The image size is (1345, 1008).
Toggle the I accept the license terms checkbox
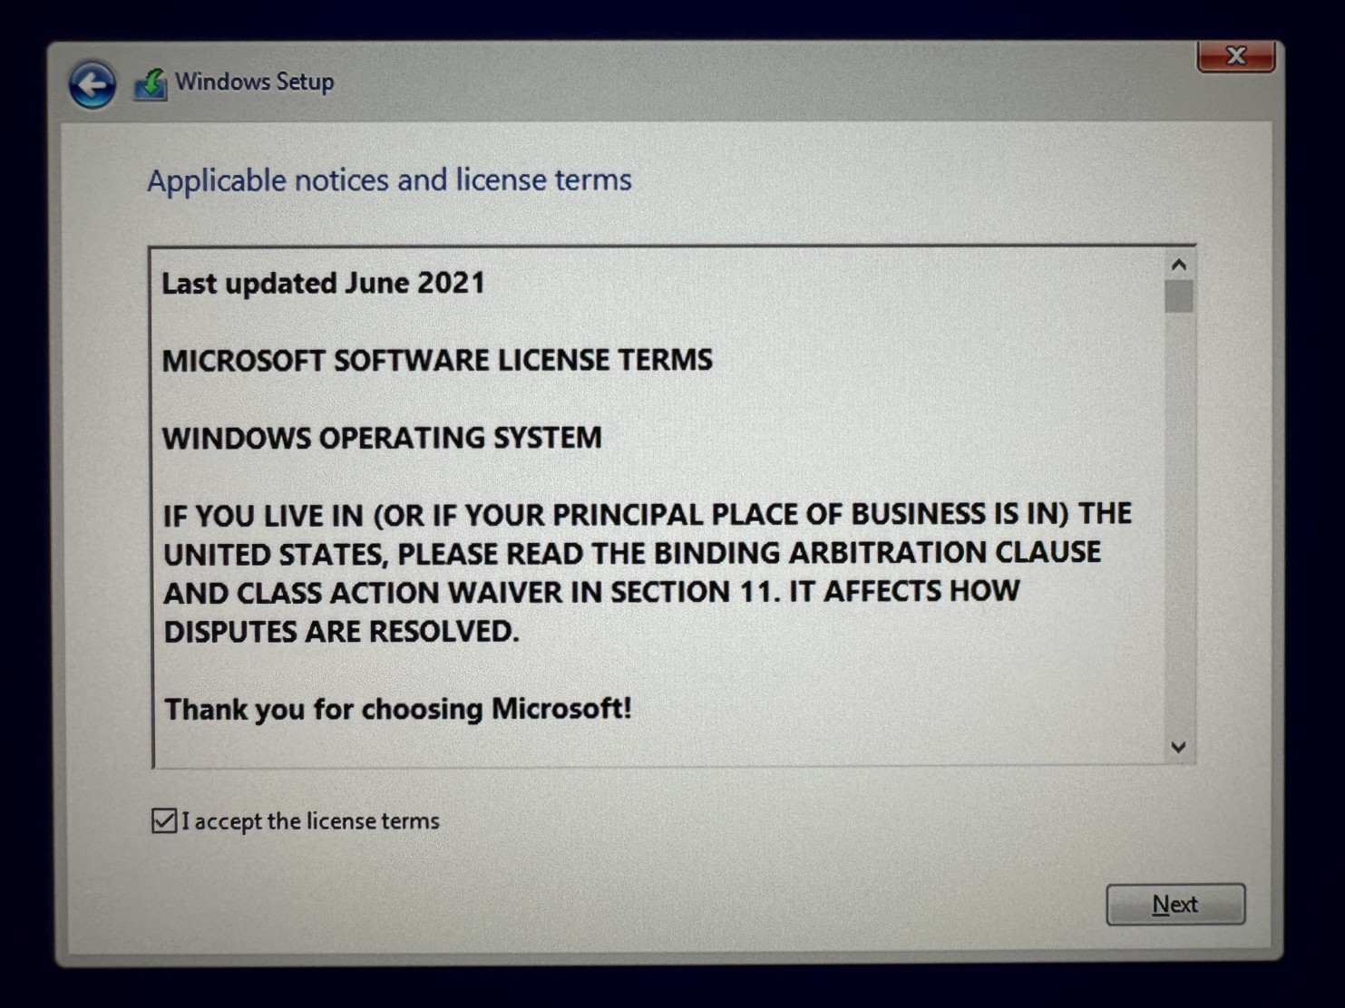pyautogui.click(x=164, y=821)
